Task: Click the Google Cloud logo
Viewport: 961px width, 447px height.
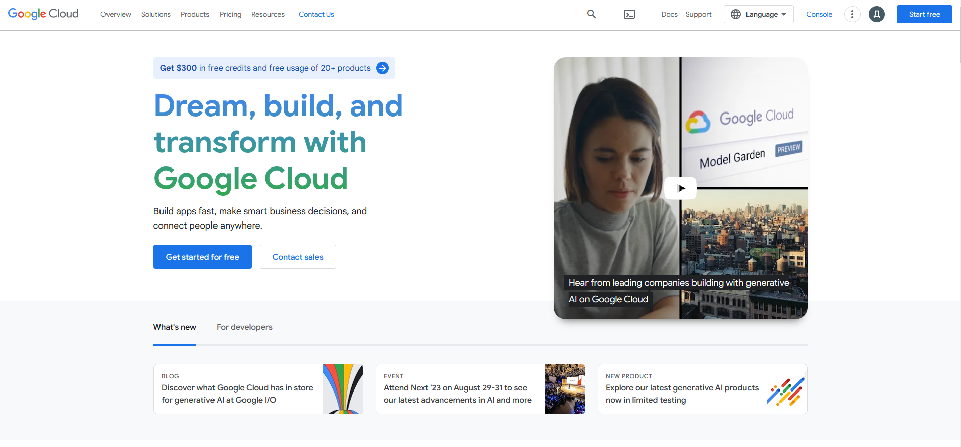Action: coord(43,14)
